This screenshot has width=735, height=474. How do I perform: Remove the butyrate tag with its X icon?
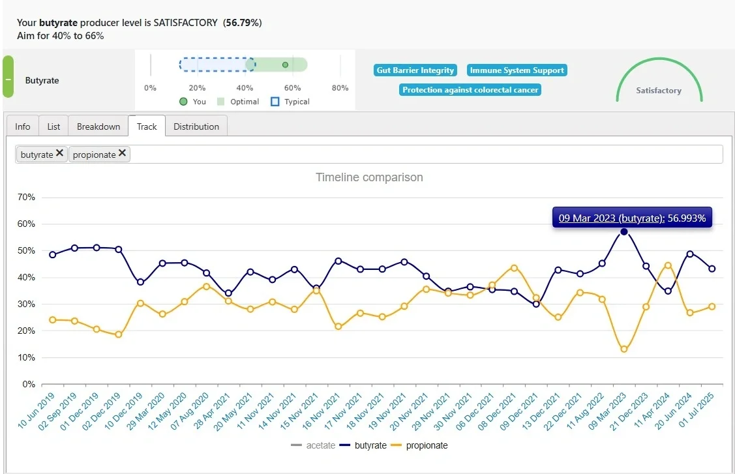point(59,153)
